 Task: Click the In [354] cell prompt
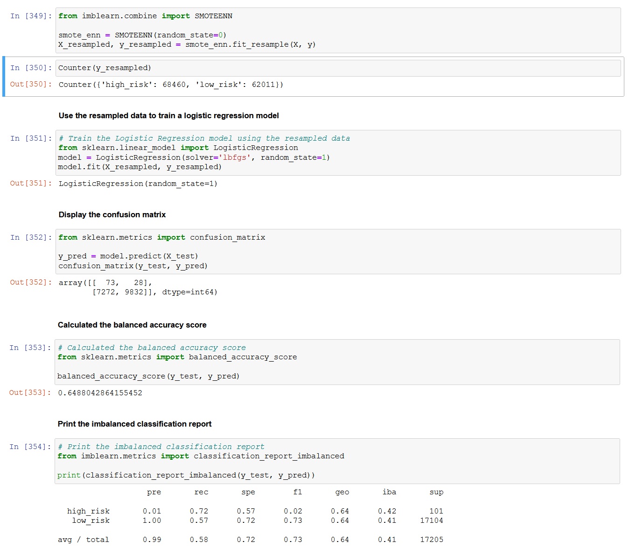(x=29, y=447)
